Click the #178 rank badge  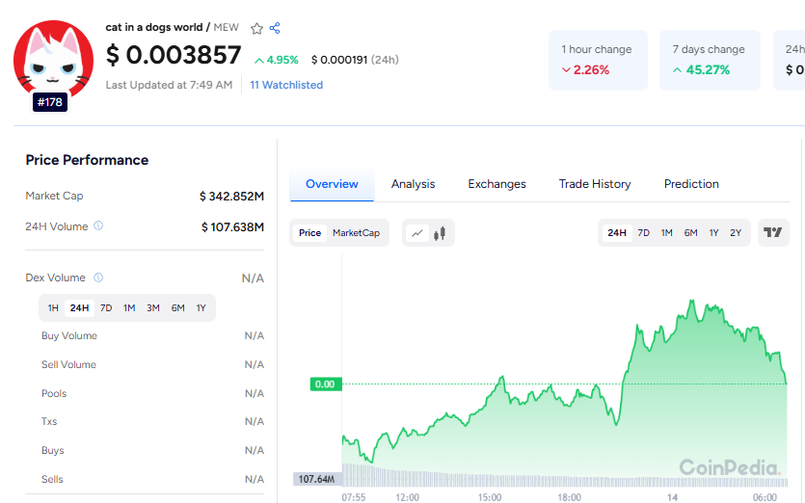(50, 102)
